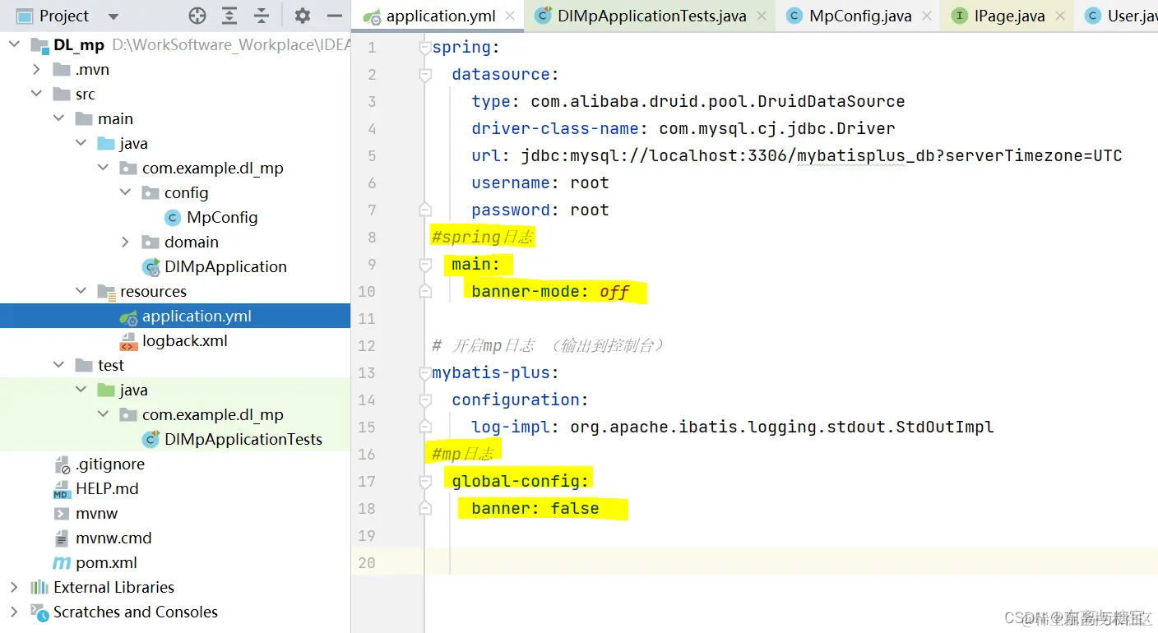Expand Scratches and Consoles node arrow

(14, 612)
